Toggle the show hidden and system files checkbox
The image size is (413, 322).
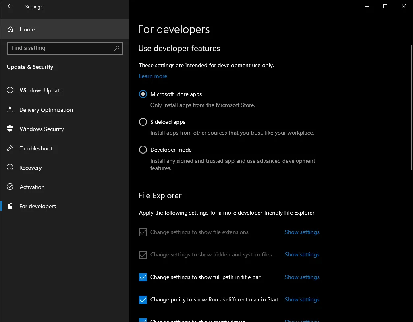pos(143,255)
